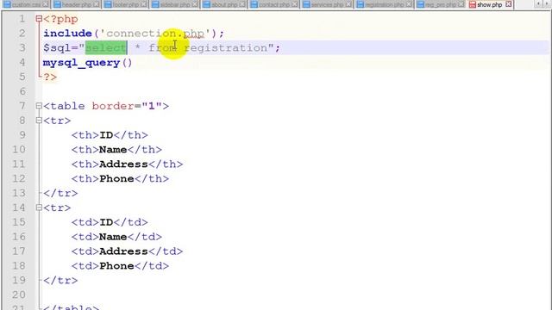Click the mysql_query function name
Screen dimensions: 552x310
(x=81, y=63)
